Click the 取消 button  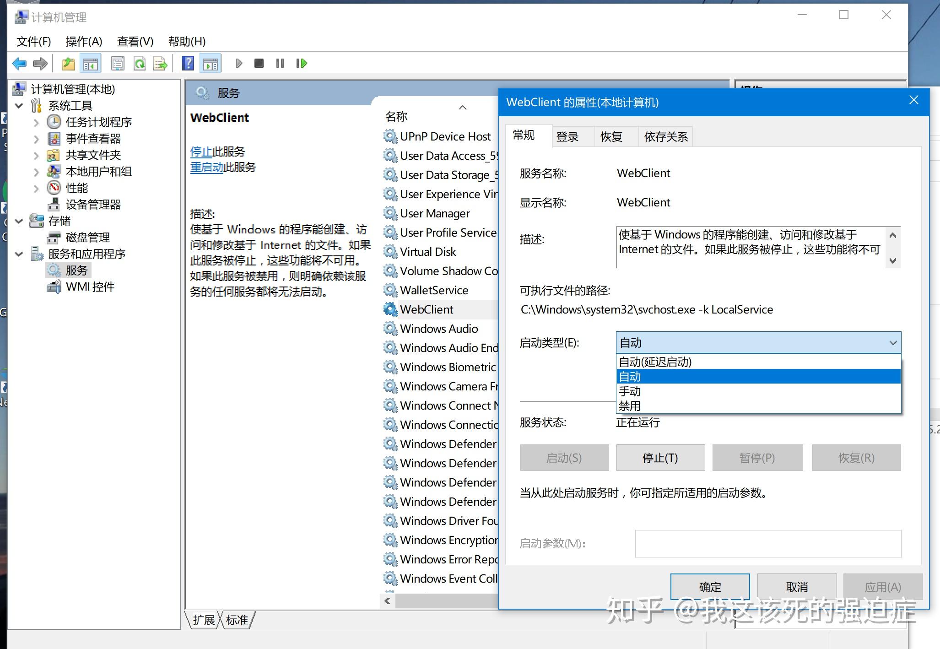(797, 587)
